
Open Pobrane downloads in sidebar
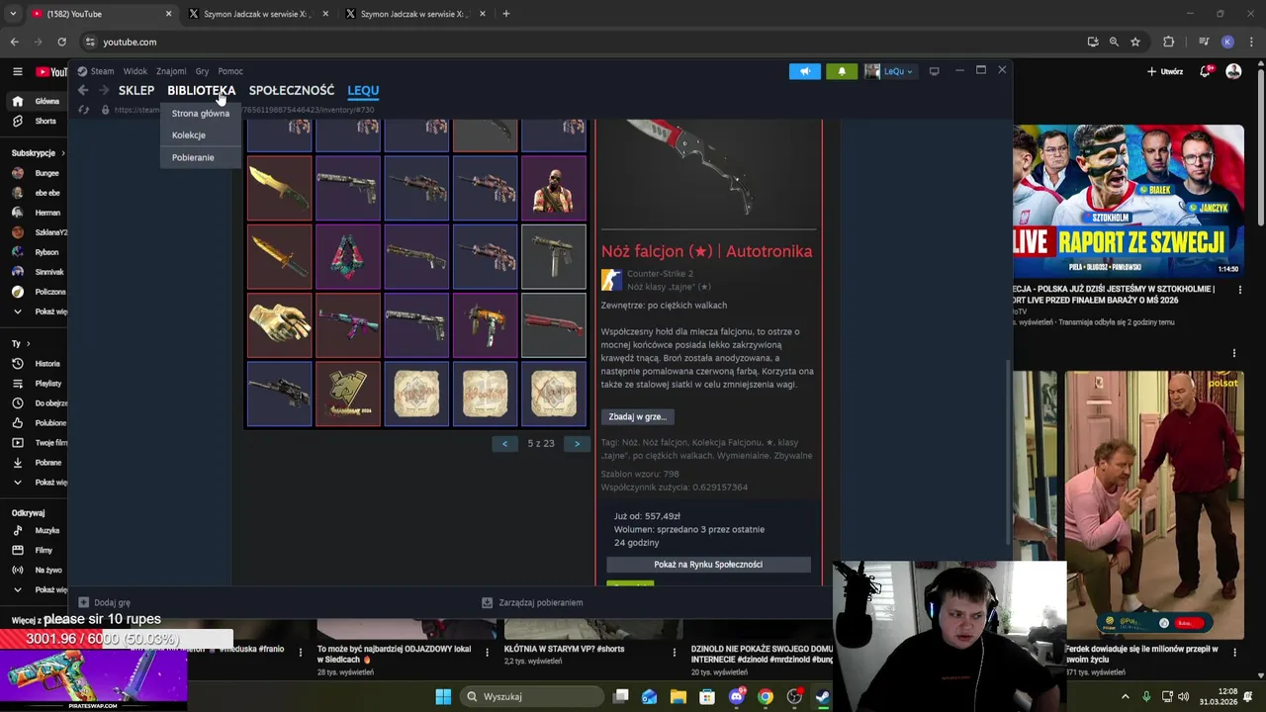point(36,463)
